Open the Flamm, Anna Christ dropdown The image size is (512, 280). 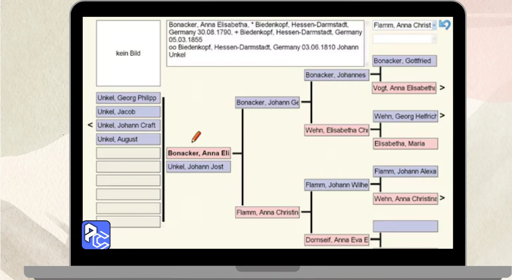coord(404,25)
